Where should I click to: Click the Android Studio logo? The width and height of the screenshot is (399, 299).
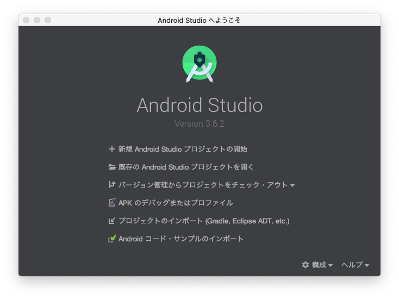[199, 64]
